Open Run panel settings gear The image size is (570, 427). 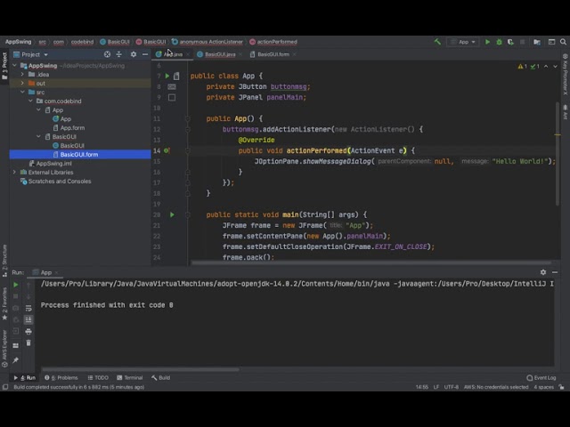pos(543,272)
